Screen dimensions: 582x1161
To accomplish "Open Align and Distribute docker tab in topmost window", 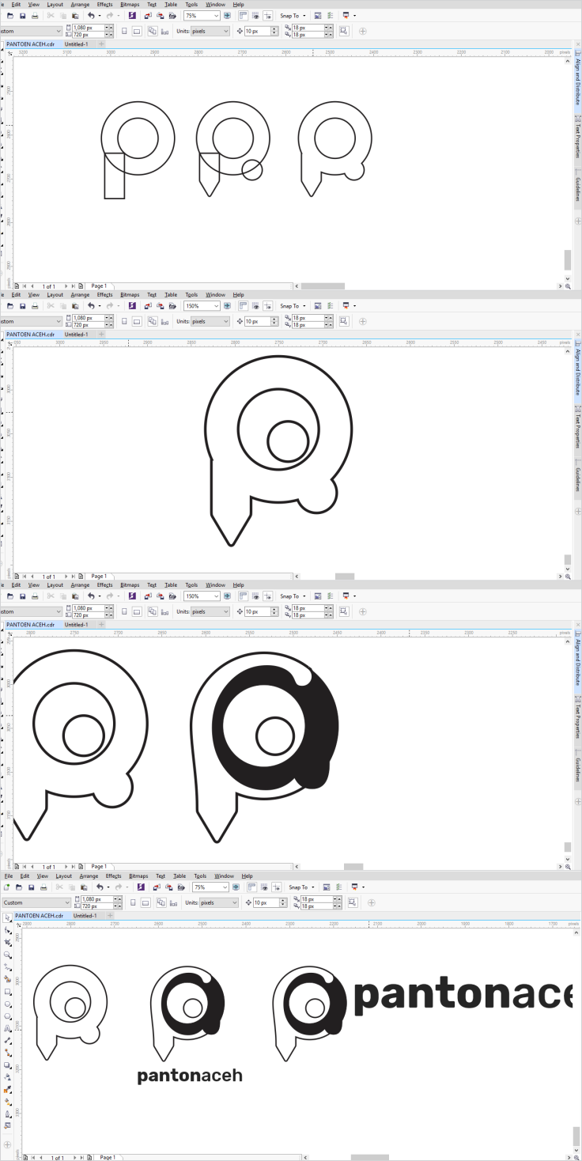I will coord(578,81).
